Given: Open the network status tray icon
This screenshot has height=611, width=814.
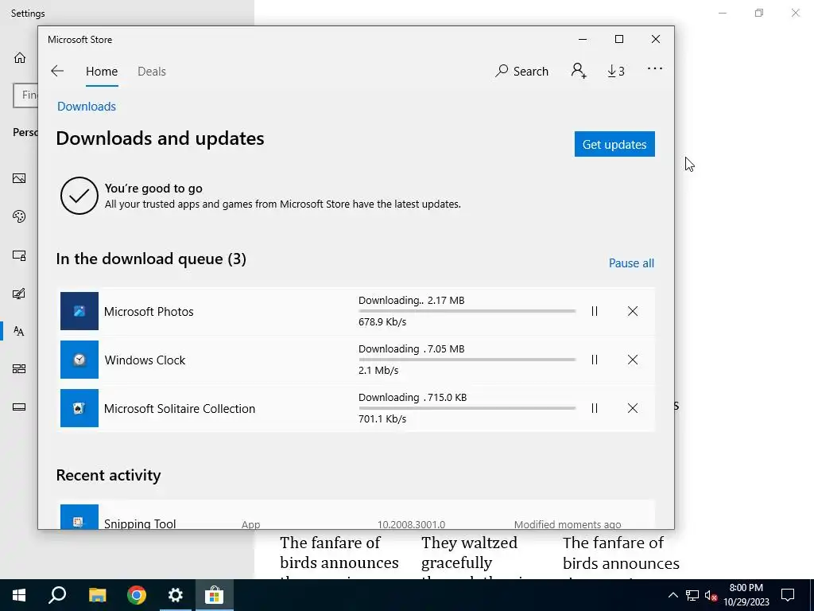Looking at the screenshot, I should [x=692, y=595].
